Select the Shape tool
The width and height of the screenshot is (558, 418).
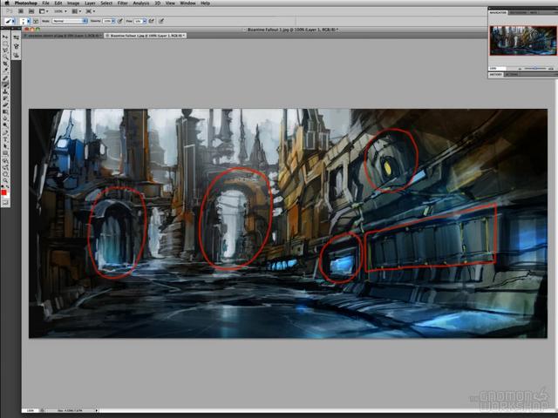[5, 152]
